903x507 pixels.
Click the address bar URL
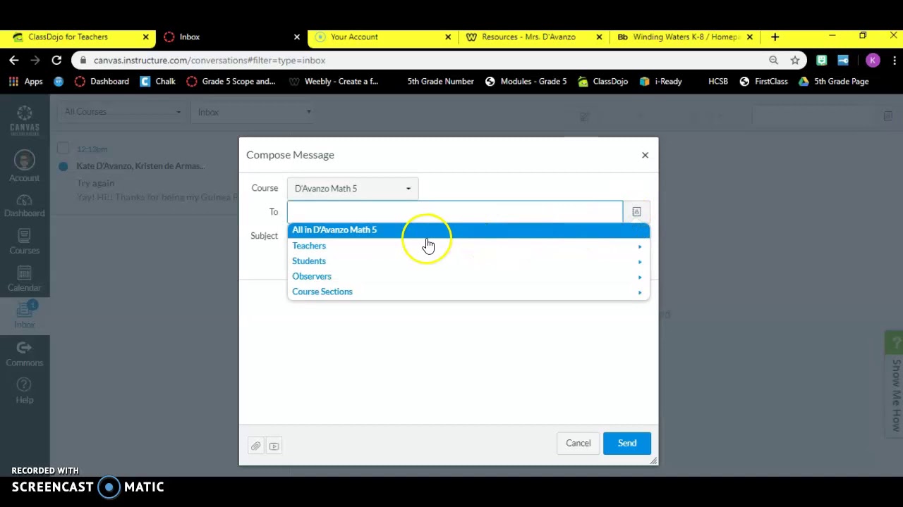click(210, 61)
